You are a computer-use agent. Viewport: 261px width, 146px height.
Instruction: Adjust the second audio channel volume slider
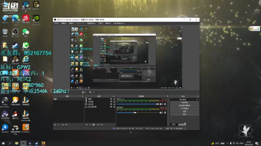click(x=138, y=113)
